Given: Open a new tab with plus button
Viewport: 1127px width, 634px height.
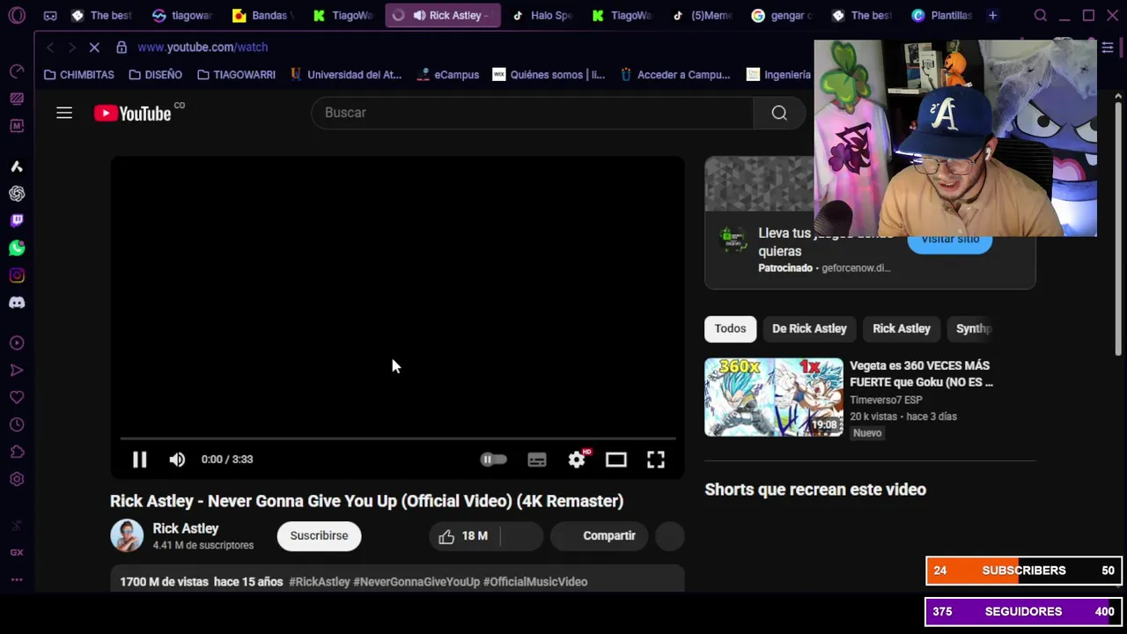Looking at the screenshot, I should pyautogui.click(x=992, y=15).
